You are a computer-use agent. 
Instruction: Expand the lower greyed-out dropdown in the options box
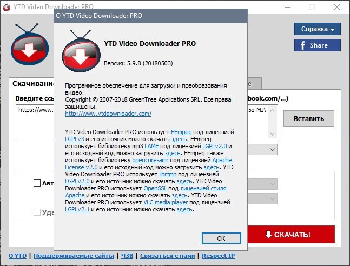pos(272,198)
